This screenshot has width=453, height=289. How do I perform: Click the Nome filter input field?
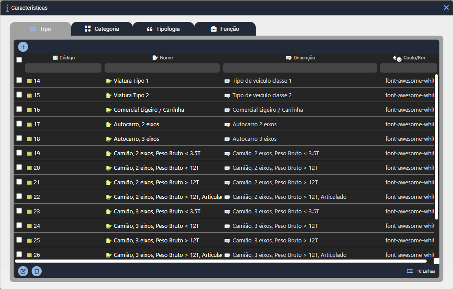point(162,68)
